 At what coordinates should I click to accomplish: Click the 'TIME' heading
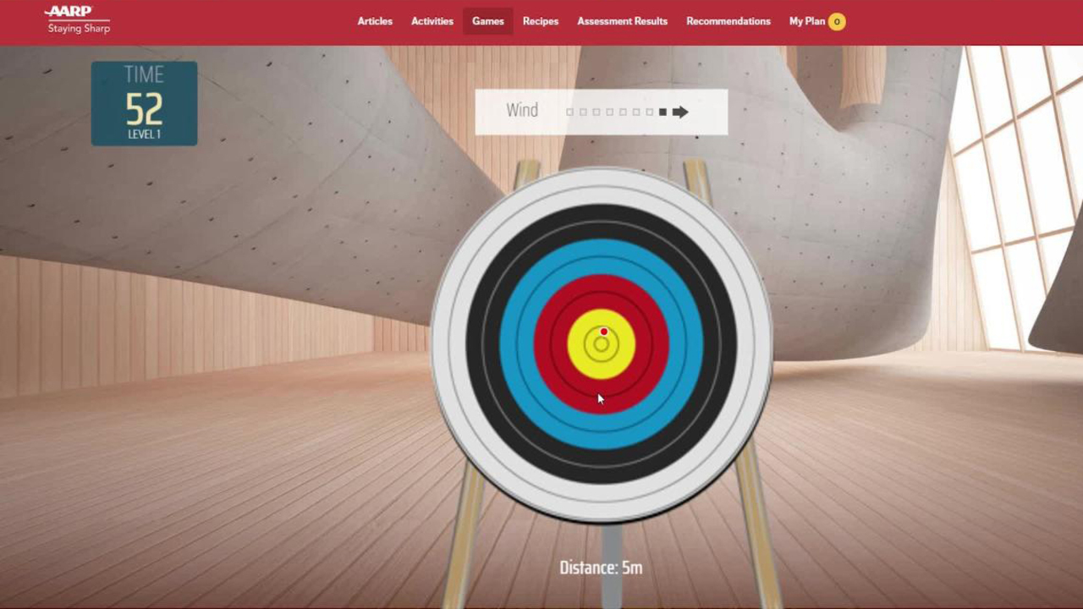coord(144,74)
